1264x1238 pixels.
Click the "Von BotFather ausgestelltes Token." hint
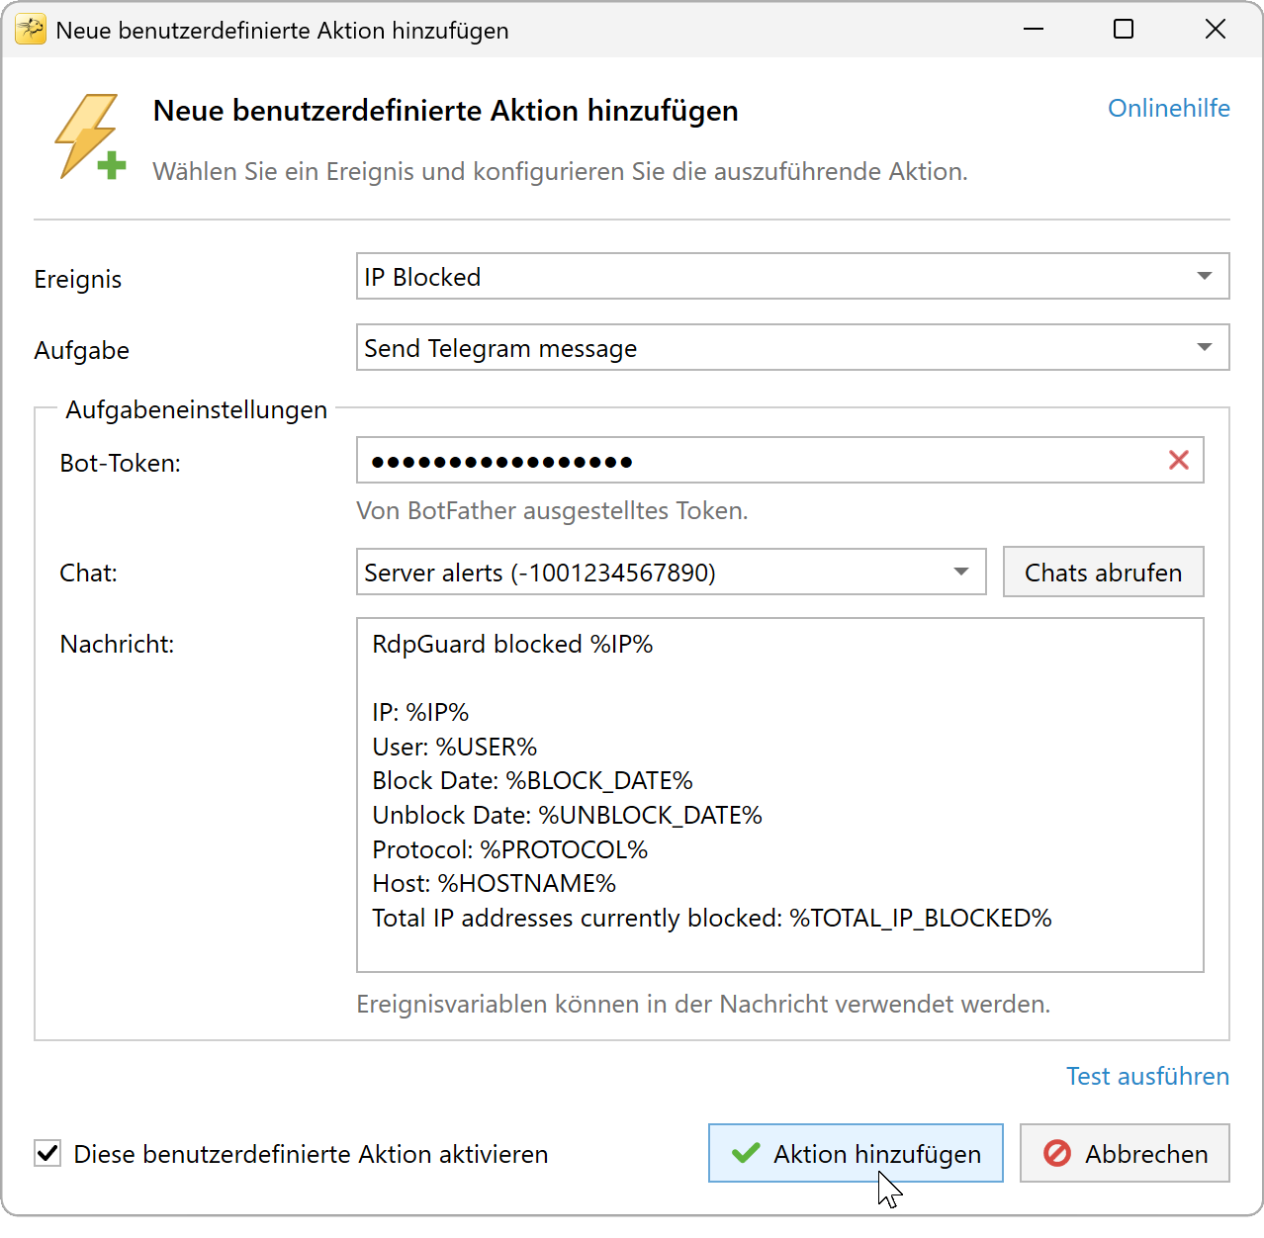[x=552, y=510]
